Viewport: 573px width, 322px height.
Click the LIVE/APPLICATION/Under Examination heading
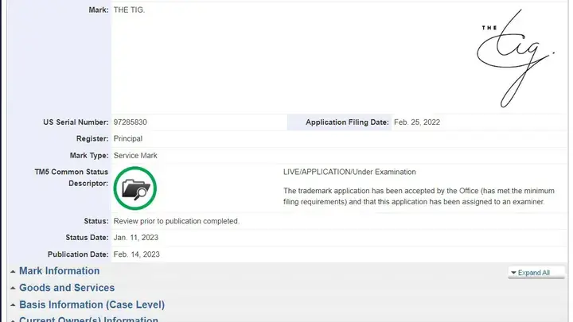click(x=349, y=172)
